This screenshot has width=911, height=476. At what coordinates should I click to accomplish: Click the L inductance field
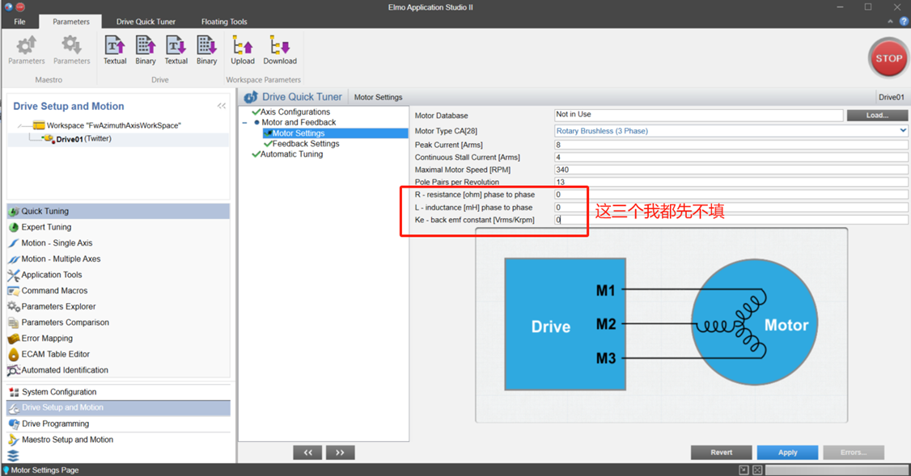point(731,207)
